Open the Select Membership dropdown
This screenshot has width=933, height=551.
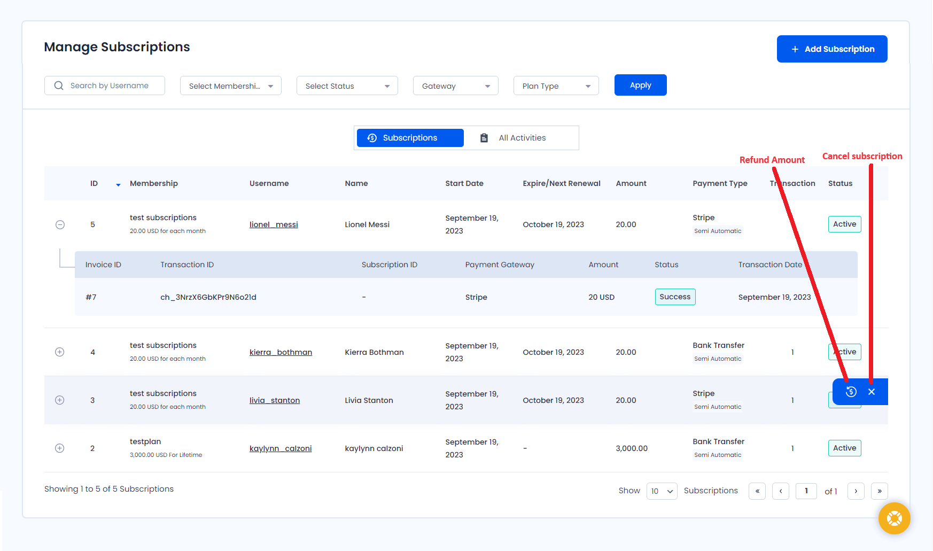click(x=230, y=86)
